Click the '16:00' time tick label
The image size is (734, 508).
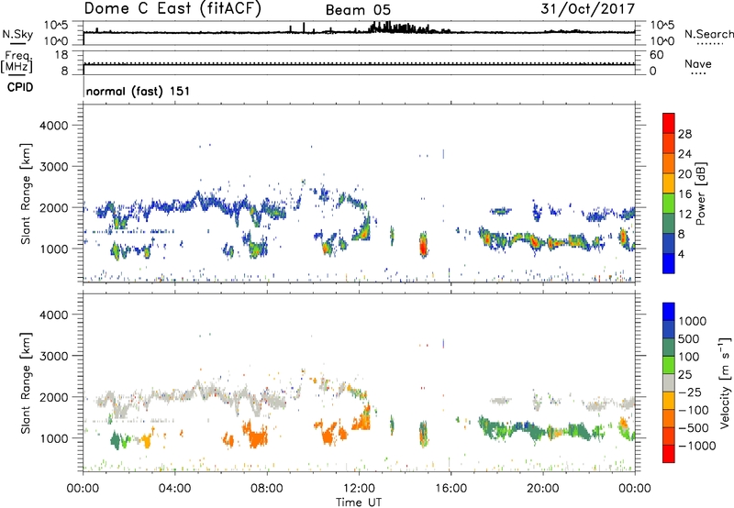click(x=450, y=489)
